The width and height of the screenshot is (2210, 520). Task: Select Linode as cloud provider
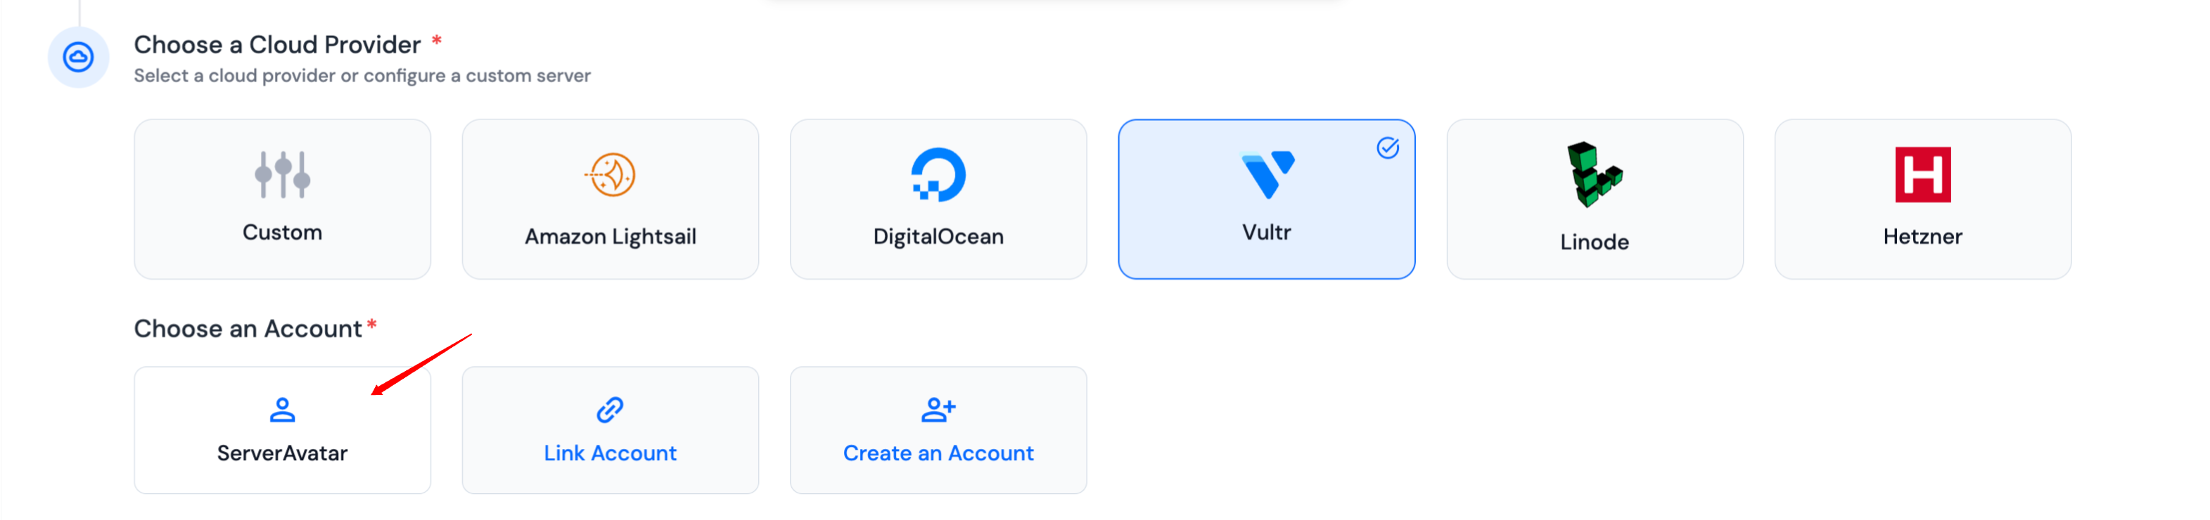click(1593, 199)
